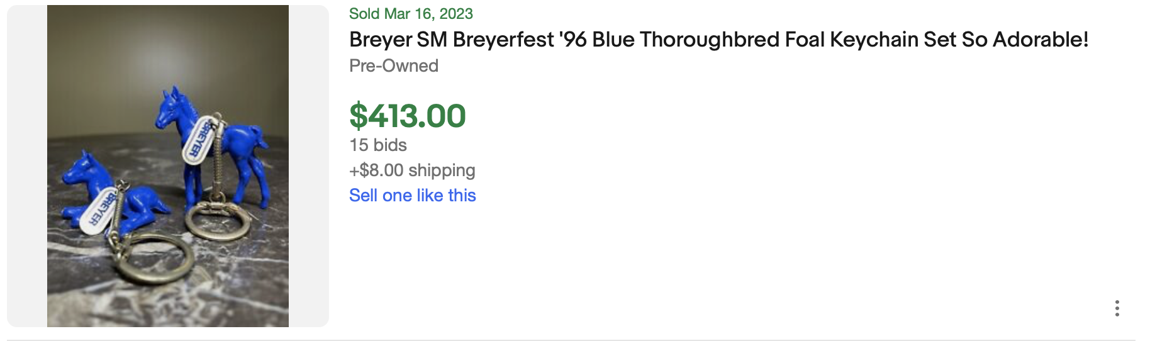Open the Breyer SM Breyerfest listing title
The image size is (1150, 341).
tap(718, 40)
